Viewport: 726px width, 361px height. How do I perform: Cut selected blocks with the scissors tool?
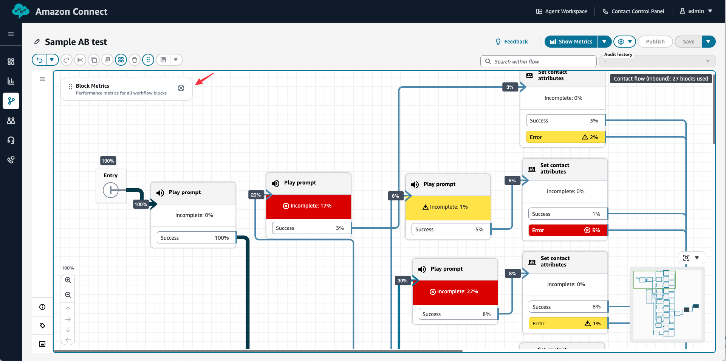point(80,60)
